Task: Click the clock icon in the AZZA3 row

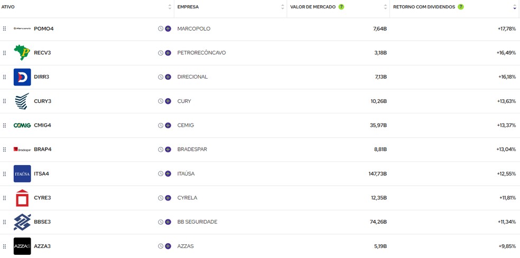Action: tap(161, 246)
